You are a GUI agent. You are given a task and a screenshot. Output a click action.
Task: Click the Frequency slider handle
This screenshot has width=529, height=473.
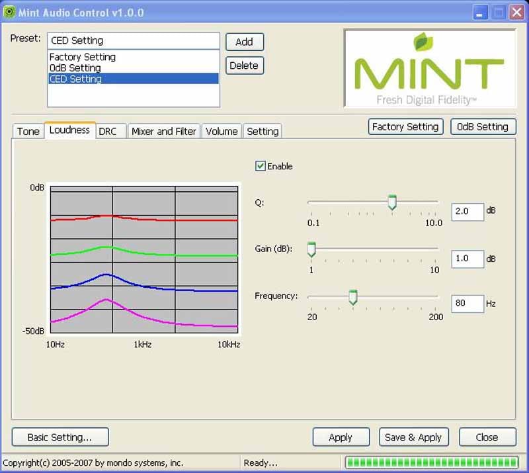pos(353,297)
